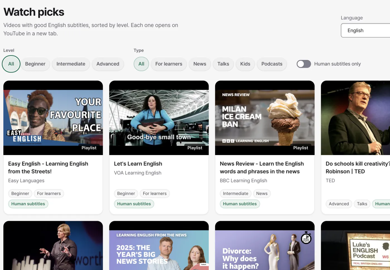390x270 pixels.
Task: Click Playlist badge on Easy English thumbnail
Action: tap(89, 148)
